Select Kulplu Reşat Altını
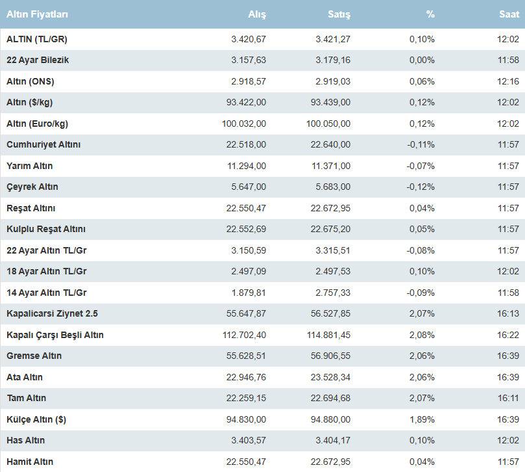The height and width of the screenshot is (472, 525). [46, 229]
